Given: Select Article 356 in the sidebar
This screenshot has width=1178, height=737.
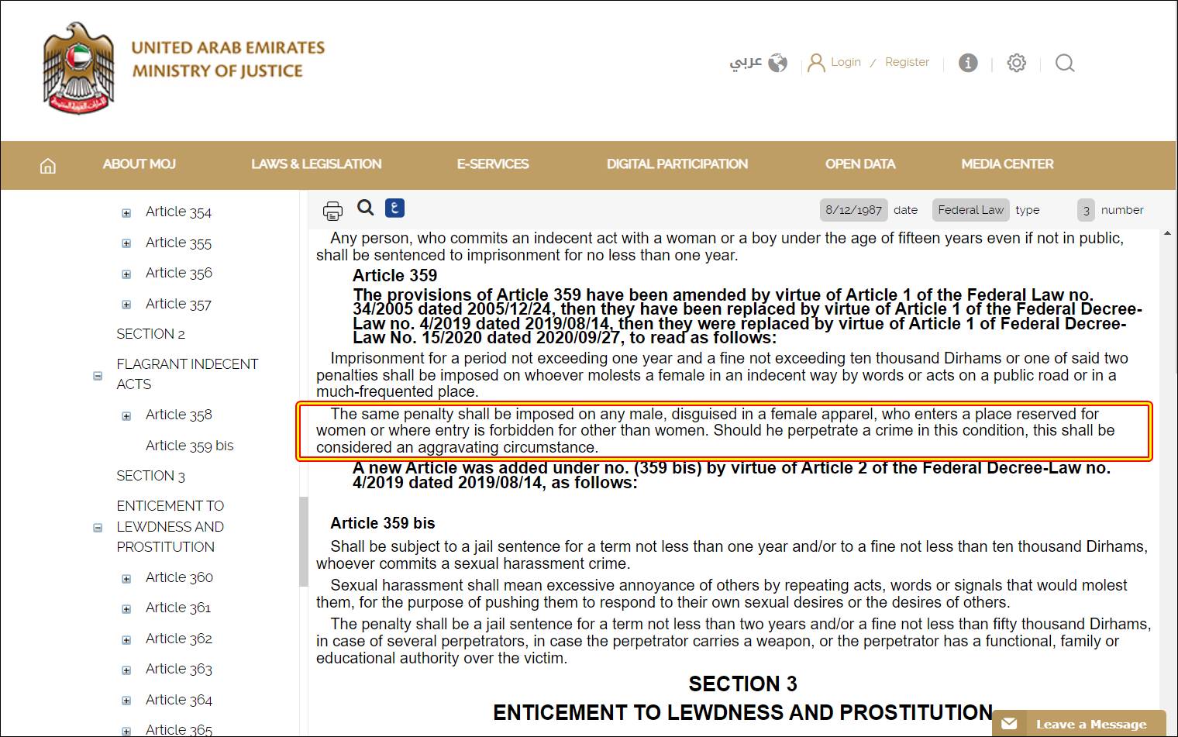Looking at the screenshot, I should click(179, 273).
